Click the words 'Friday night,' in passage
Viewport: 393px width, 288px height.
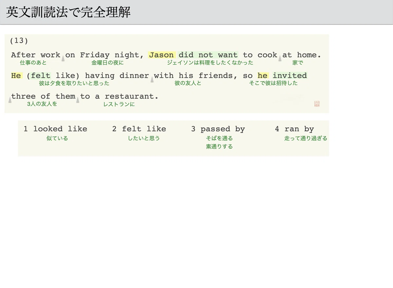point(112,55)
